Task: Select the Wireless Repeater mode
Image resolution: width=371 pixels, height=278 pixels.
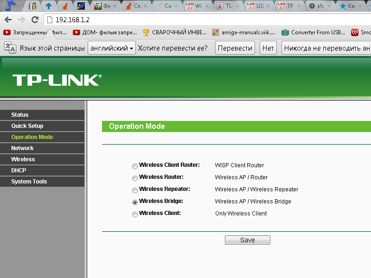Action: (135, 190)
